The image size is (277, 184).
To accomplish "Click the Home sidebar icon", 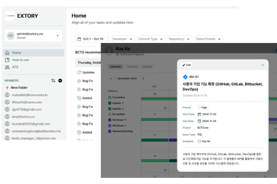I will point(7,53).
